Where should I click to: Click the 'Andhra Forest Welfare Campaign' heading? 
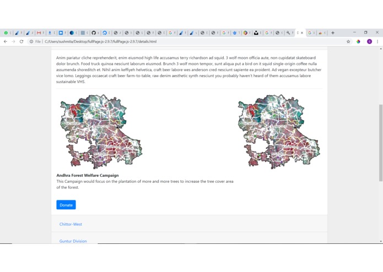[x=88, y=176]
